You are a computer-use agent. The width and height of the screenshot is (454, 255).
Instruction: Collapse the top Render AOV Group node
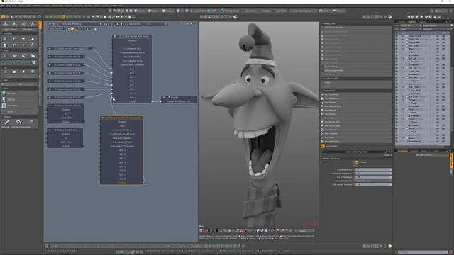[115, 36]
